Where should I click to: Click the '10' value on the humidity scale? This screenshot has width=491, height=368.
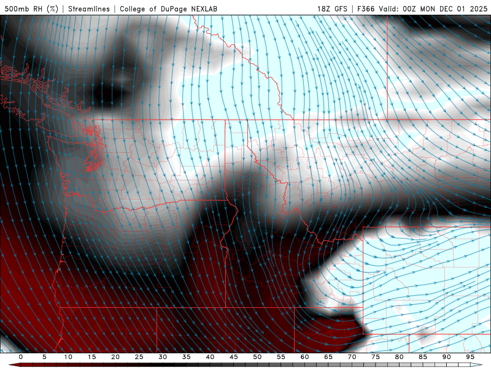pos(68,357)
